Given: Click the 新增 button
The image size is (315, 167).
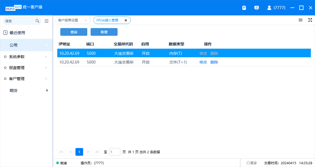Looking at the screenshot, I should point(104,32).
